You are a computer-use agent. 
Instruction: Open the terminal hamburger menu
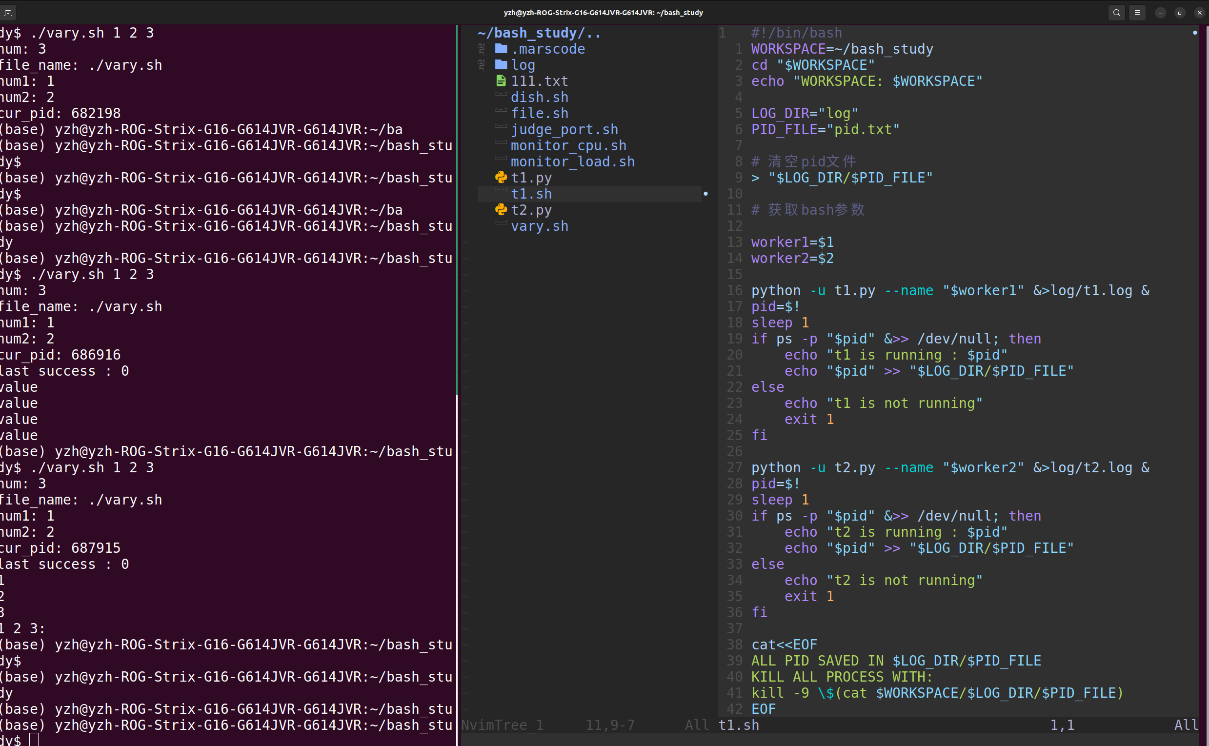[x=1137, y=12]
